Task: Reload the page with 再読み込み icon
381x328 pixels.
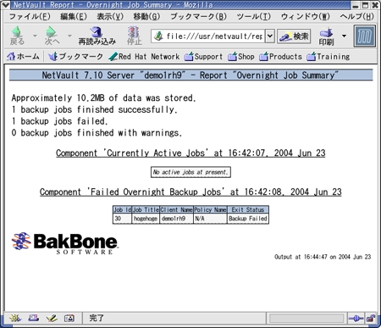Action: (x=97, y=32)
